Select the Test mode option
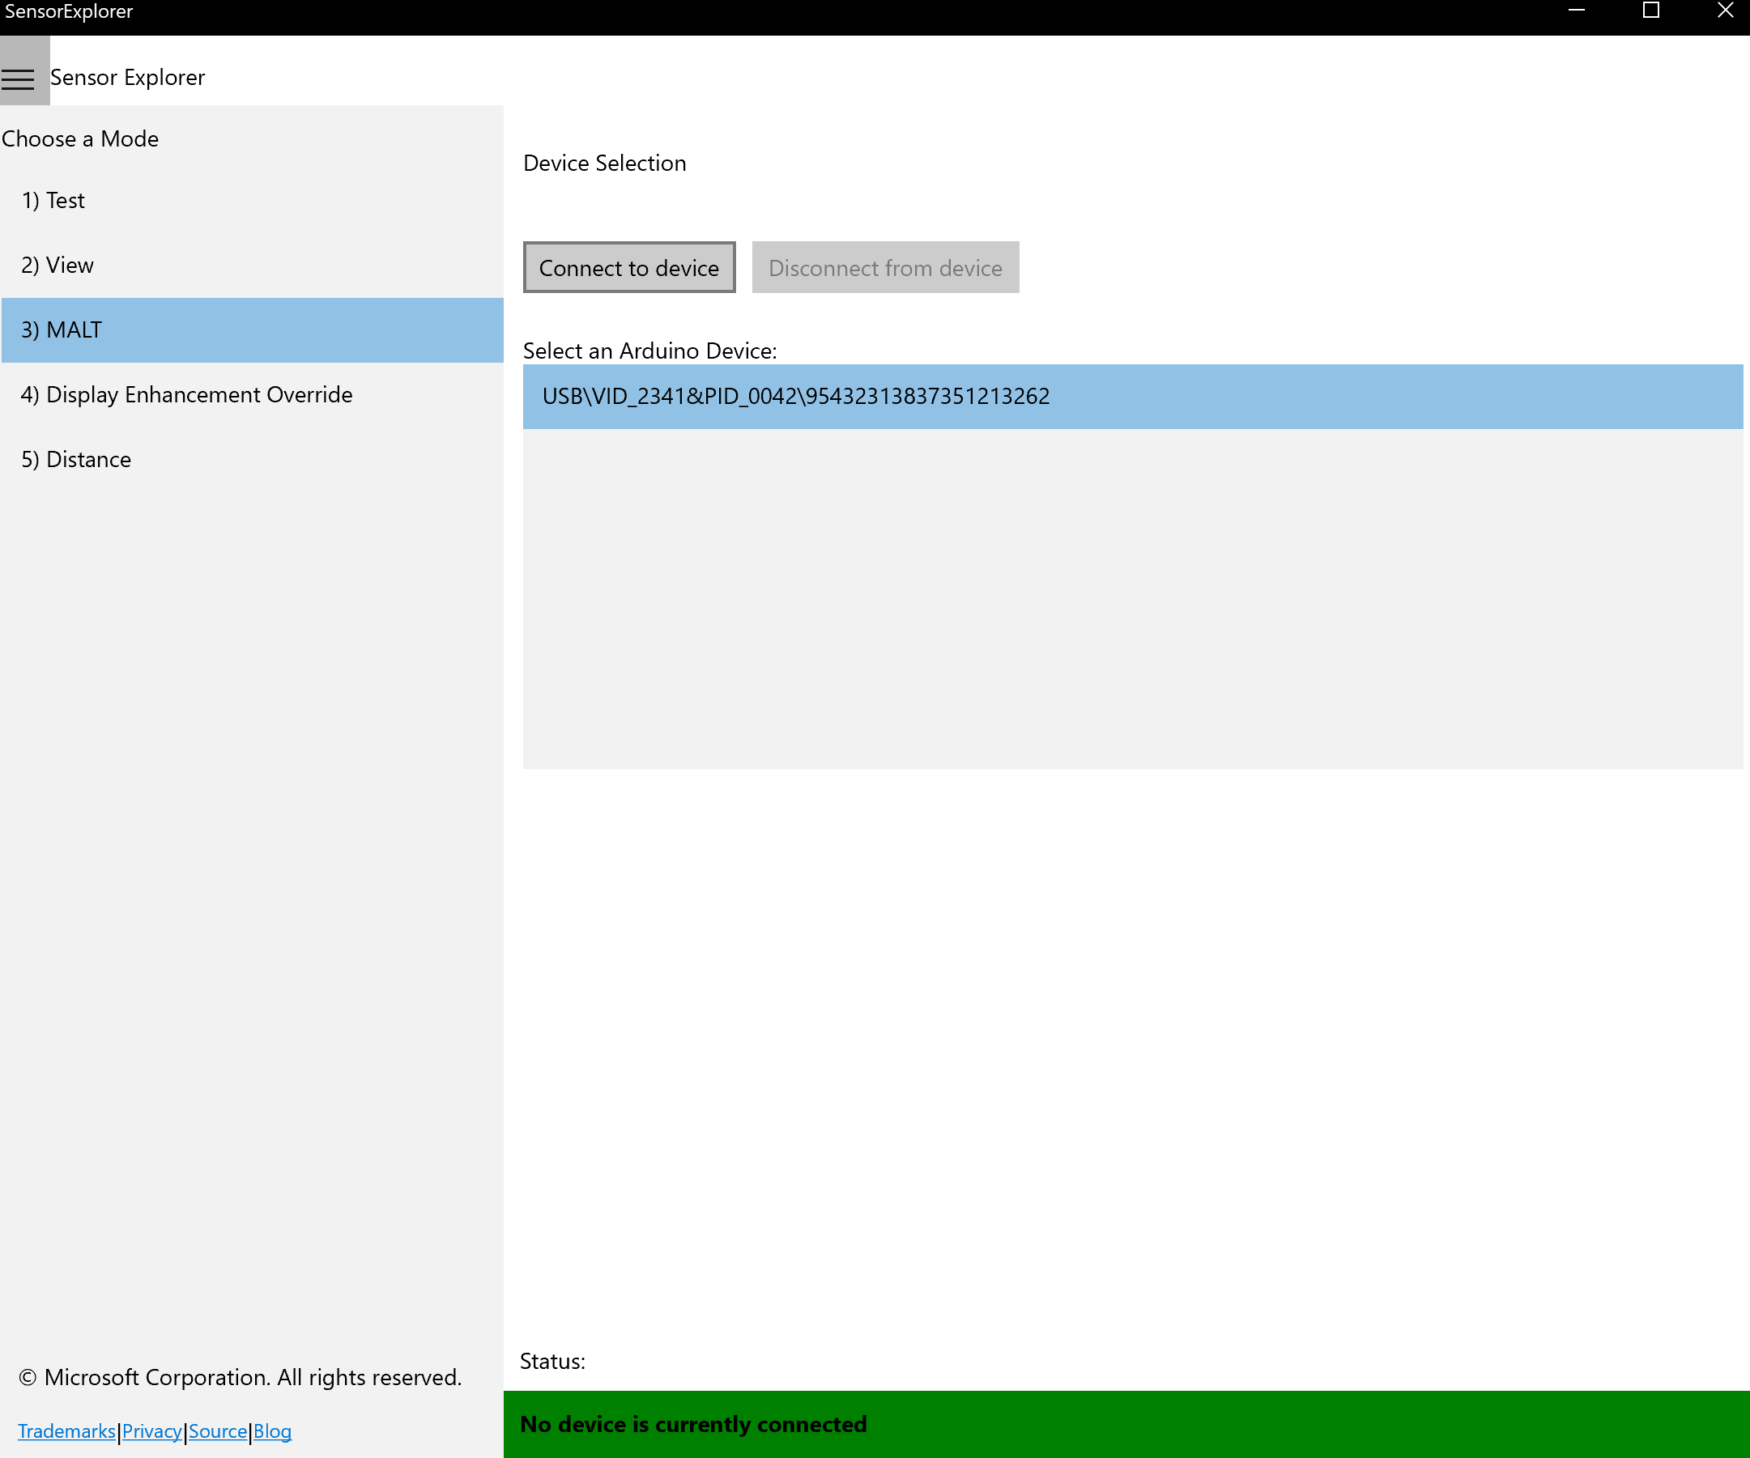Image resolution: width=1750 pixels, height=1458 pixels. pyautogui.click(x=53, y=199)
